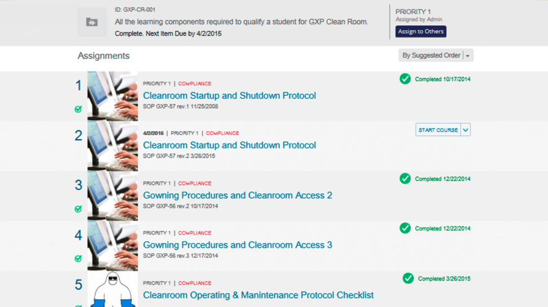Image resolution: width=548 pixels, height=307 pixels.
Task: Click green checkmark beside Completed 3/26/2015
Action: click(x=408, y=278)
